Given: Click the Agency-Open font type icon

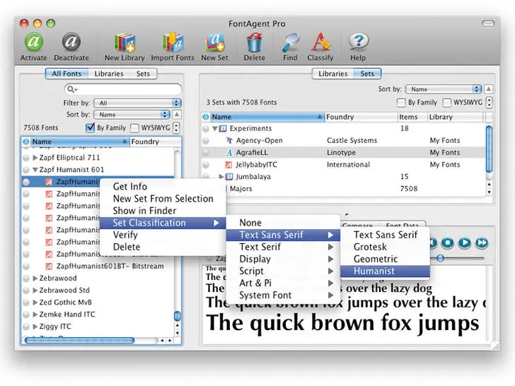Looking at the screenshot, I should [229, 141].
